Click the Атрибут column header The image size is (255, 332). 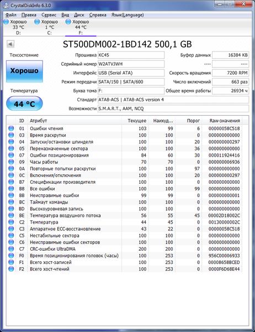point(75,121)
